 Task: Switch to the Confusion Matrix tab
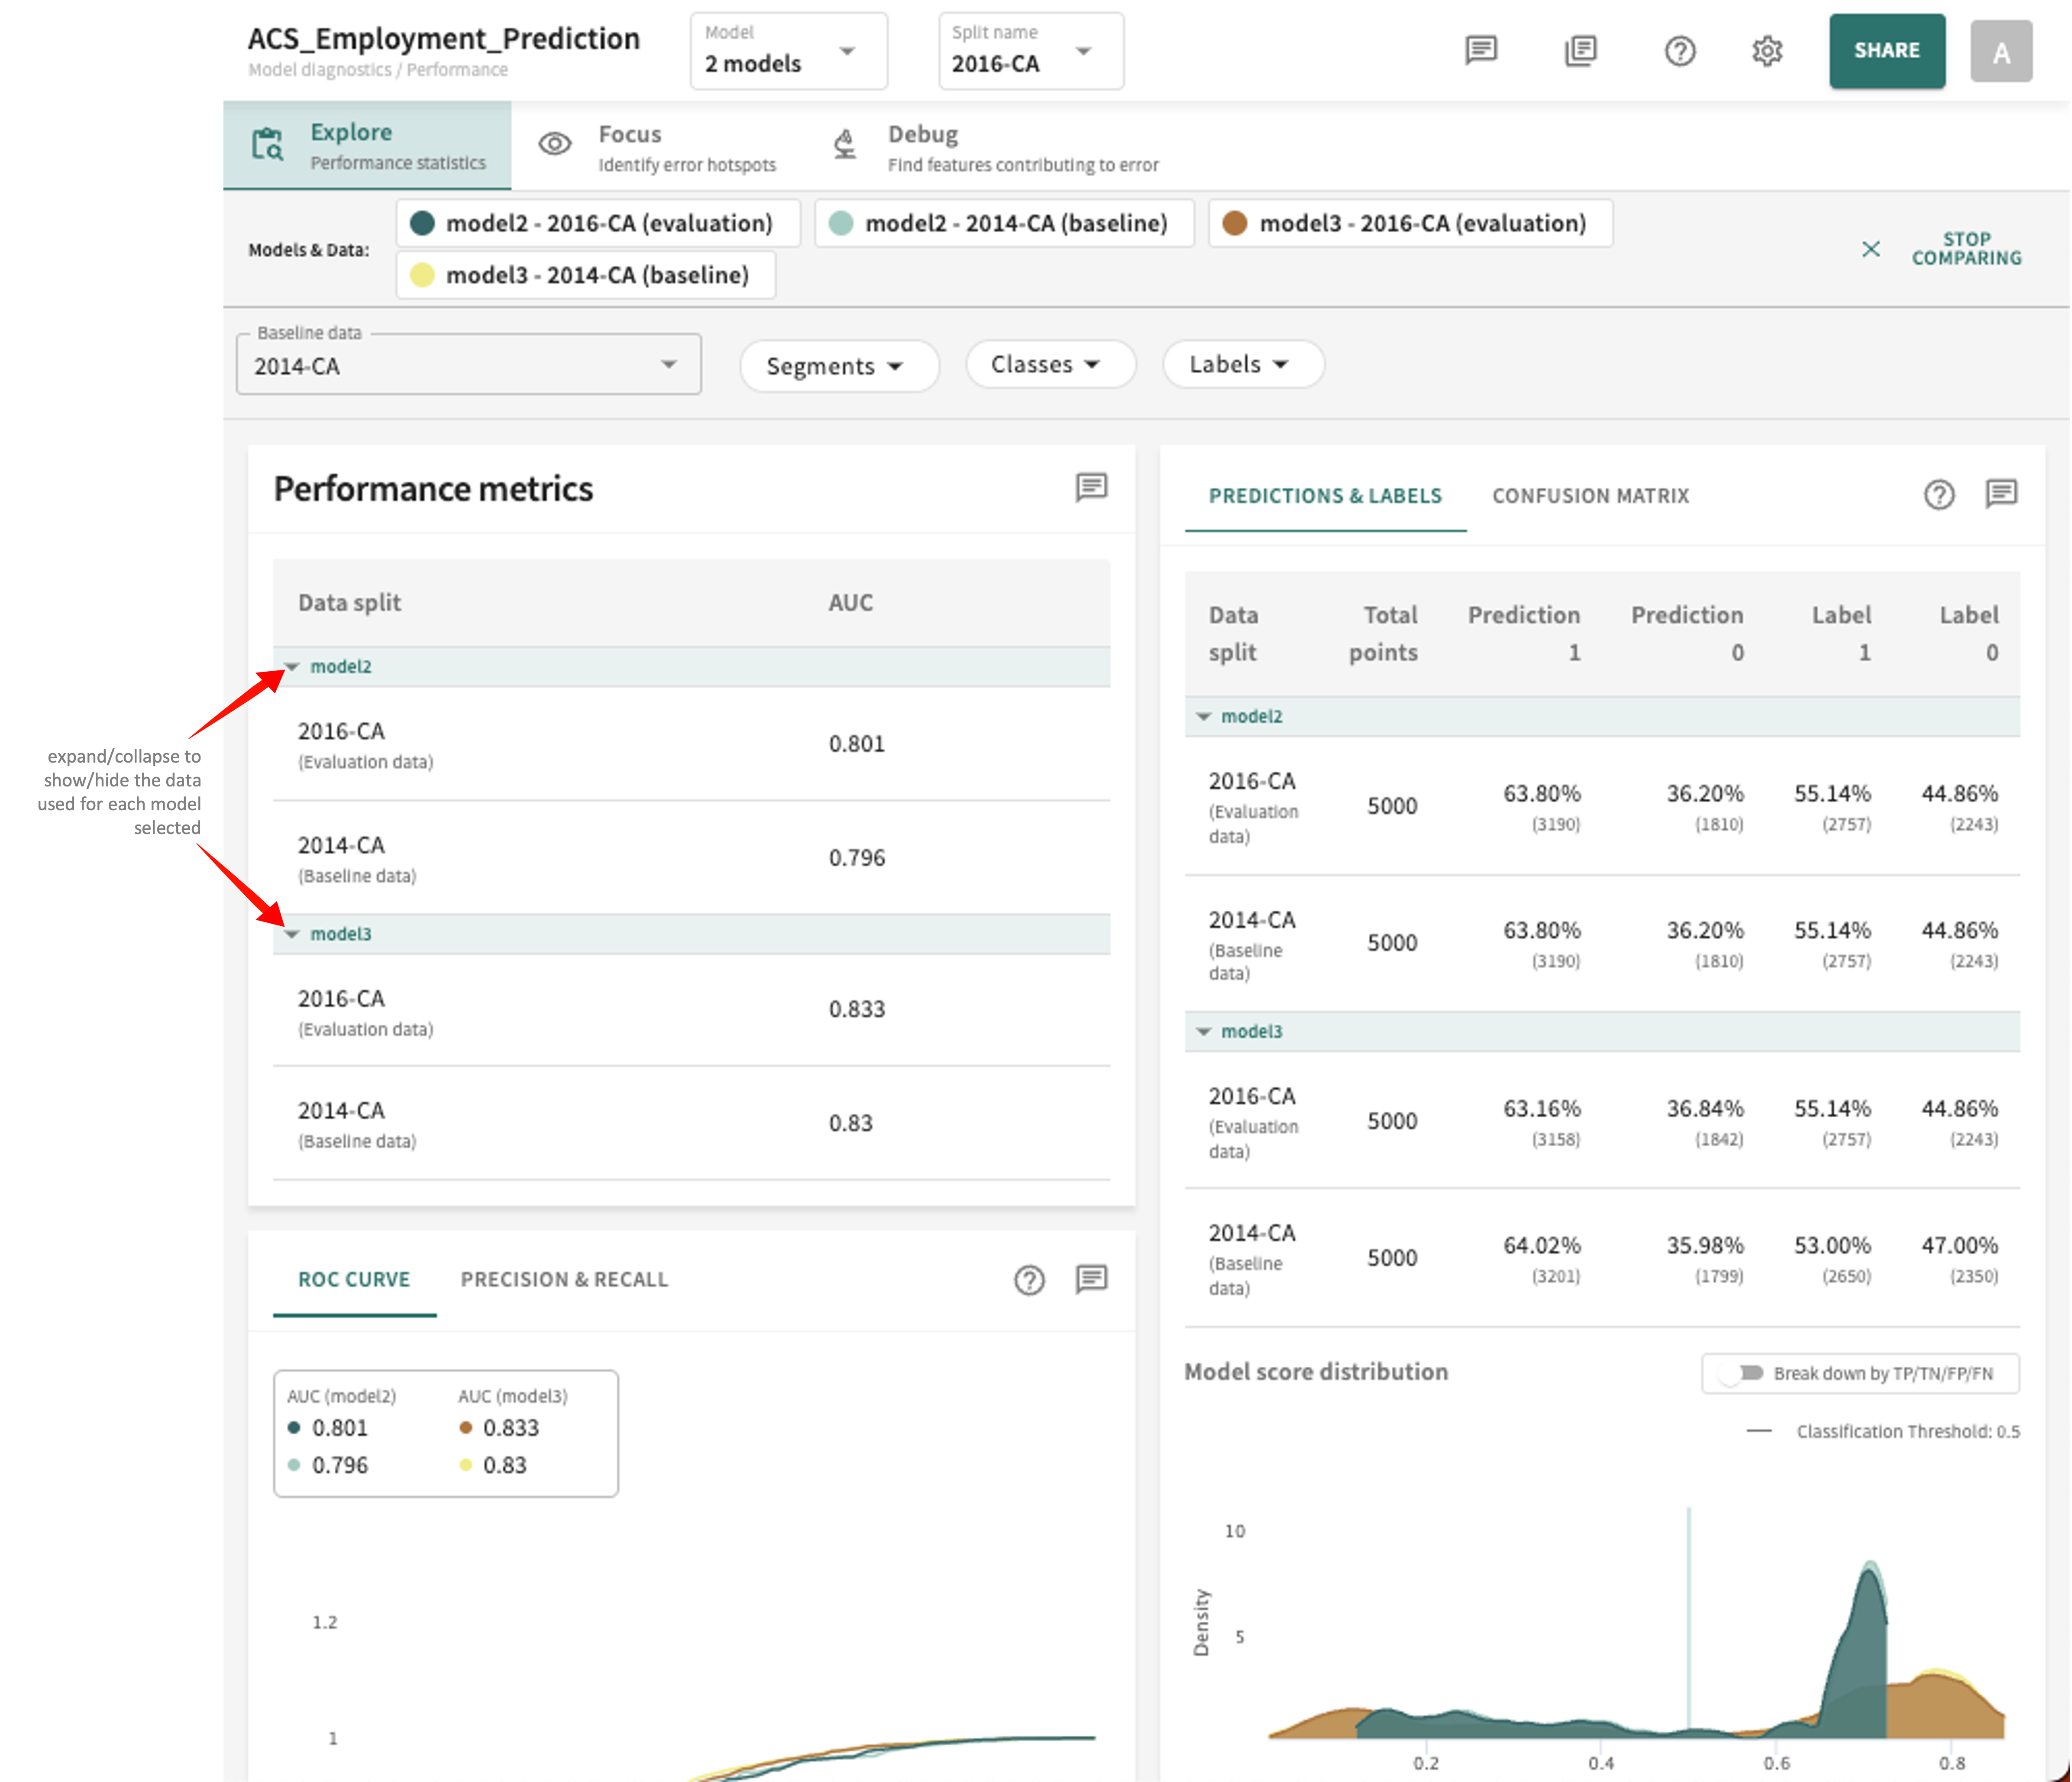[1587, 495]
